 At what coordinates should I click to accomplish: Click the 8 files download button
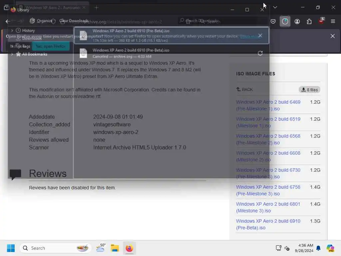(x=309, y=90)
